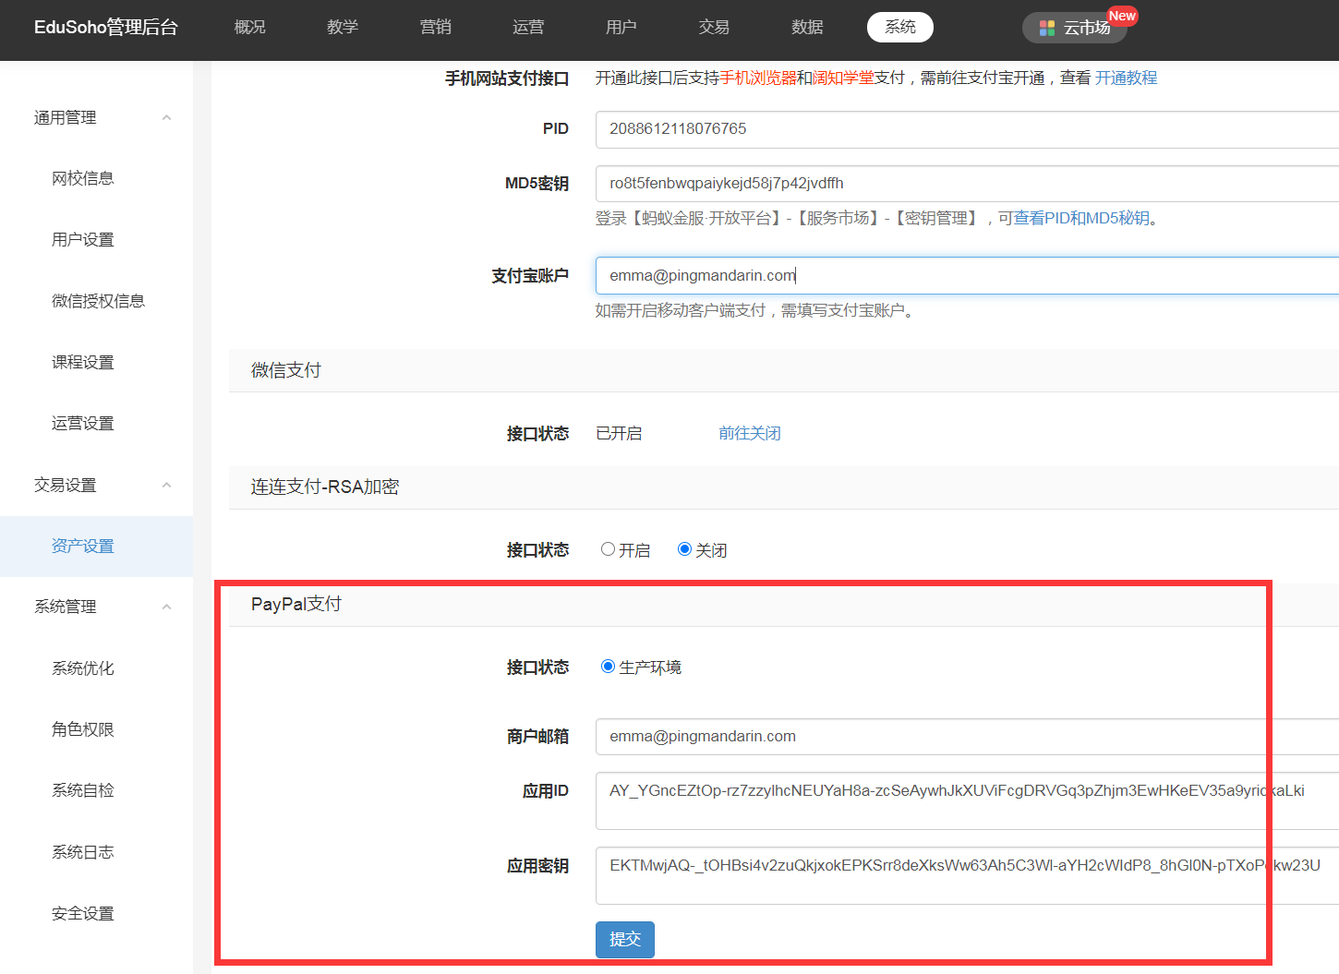Focus the PayPal 商户邮箱 input field
1339x974 pixels.
(x=967, y=737)
